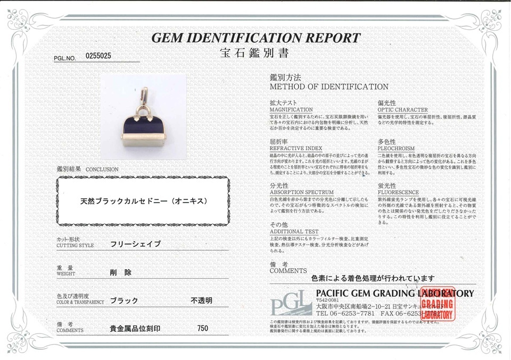Click the Japanese title 宝石鑑別書
Viewport: 511px width, 360px height.
click(254, 53)
